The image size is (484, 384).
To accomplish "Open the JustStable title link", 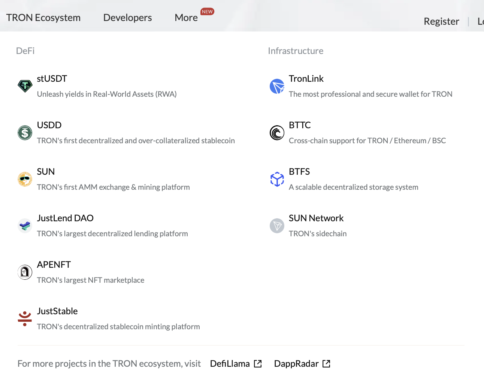I will point(57,311).
